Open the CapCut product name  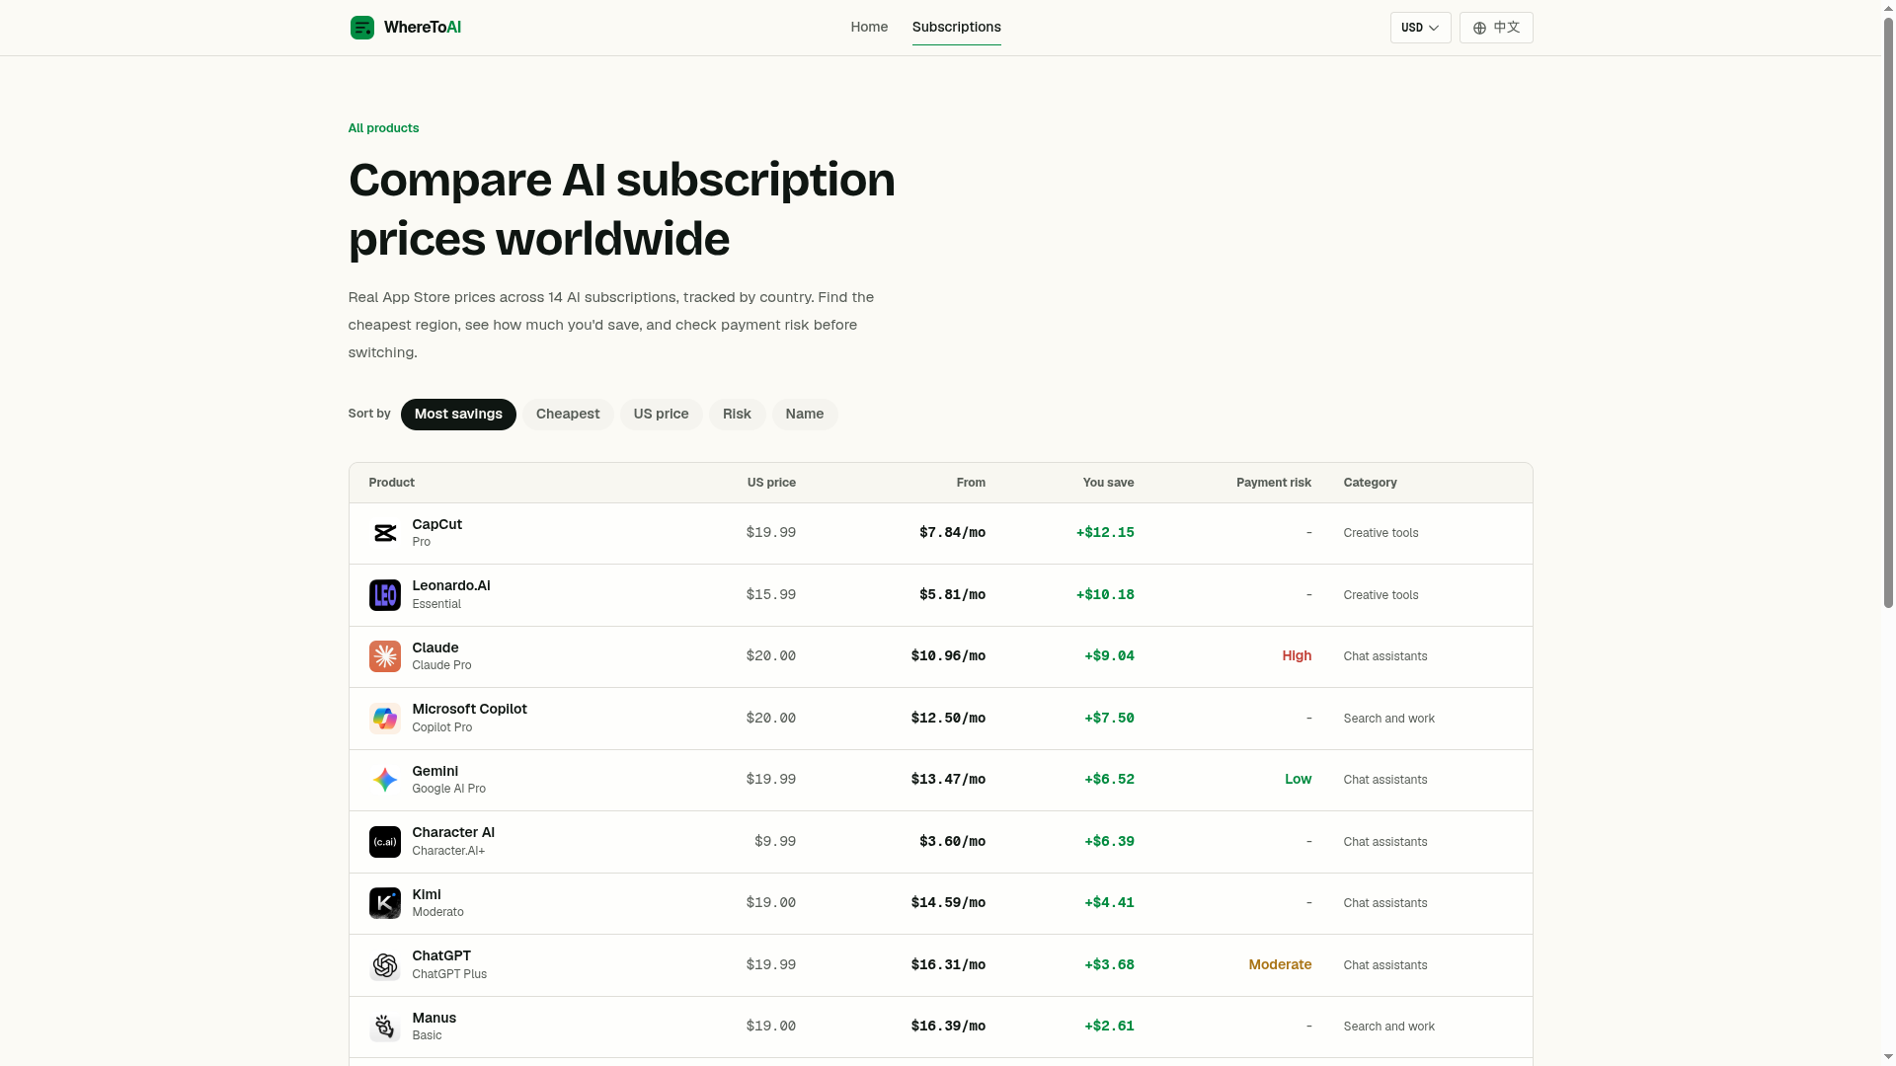pos(436,524)
